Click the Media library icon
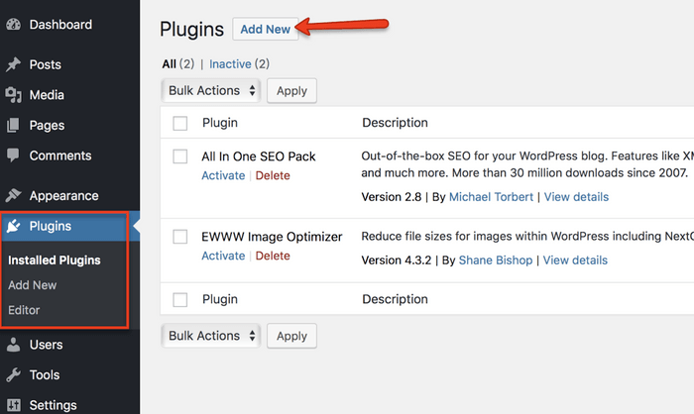694x414 pixels. click(13, 95)
